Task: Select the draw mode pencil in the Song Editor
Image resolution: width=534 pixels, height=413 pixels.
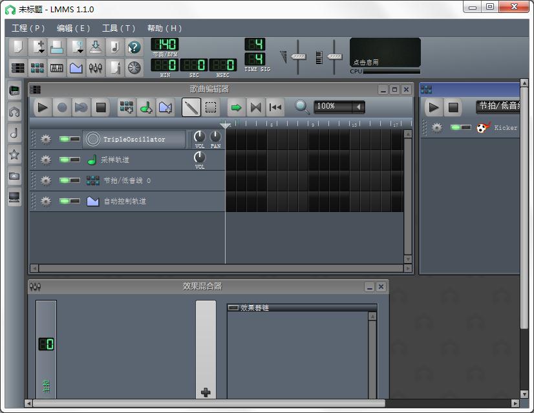Action: point(191,106)
